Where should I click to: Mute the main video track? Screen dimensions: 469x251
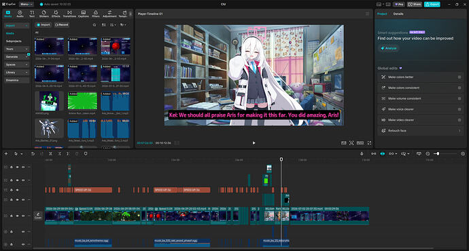pos(23,216)
